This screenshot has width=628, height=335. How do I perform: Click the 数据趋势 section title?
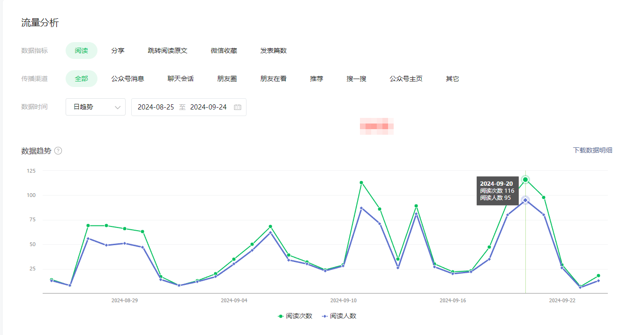tap(36, 151)
